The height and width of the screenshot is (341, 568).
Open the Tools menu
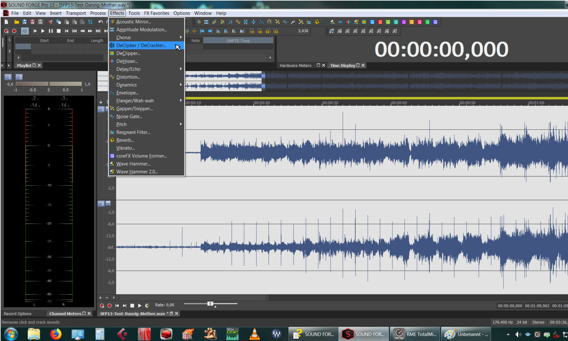tap(134, 13)
